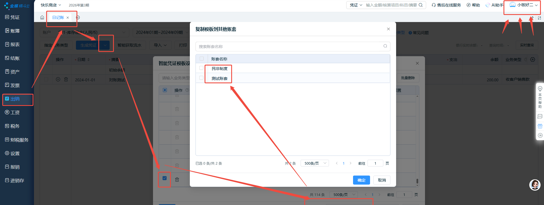Open 设置 in the sidebar
544x205 pixels.
point(12,153)
